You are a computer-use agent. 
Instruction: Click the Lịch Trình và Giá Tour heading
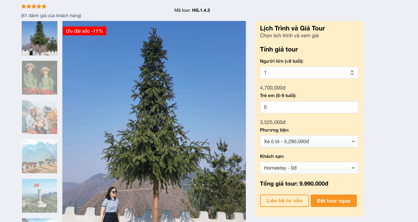292,28
